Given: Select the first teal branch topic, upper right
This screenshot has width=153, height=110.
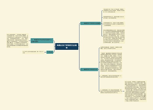Looking at the screenshot, I should 91,23.
